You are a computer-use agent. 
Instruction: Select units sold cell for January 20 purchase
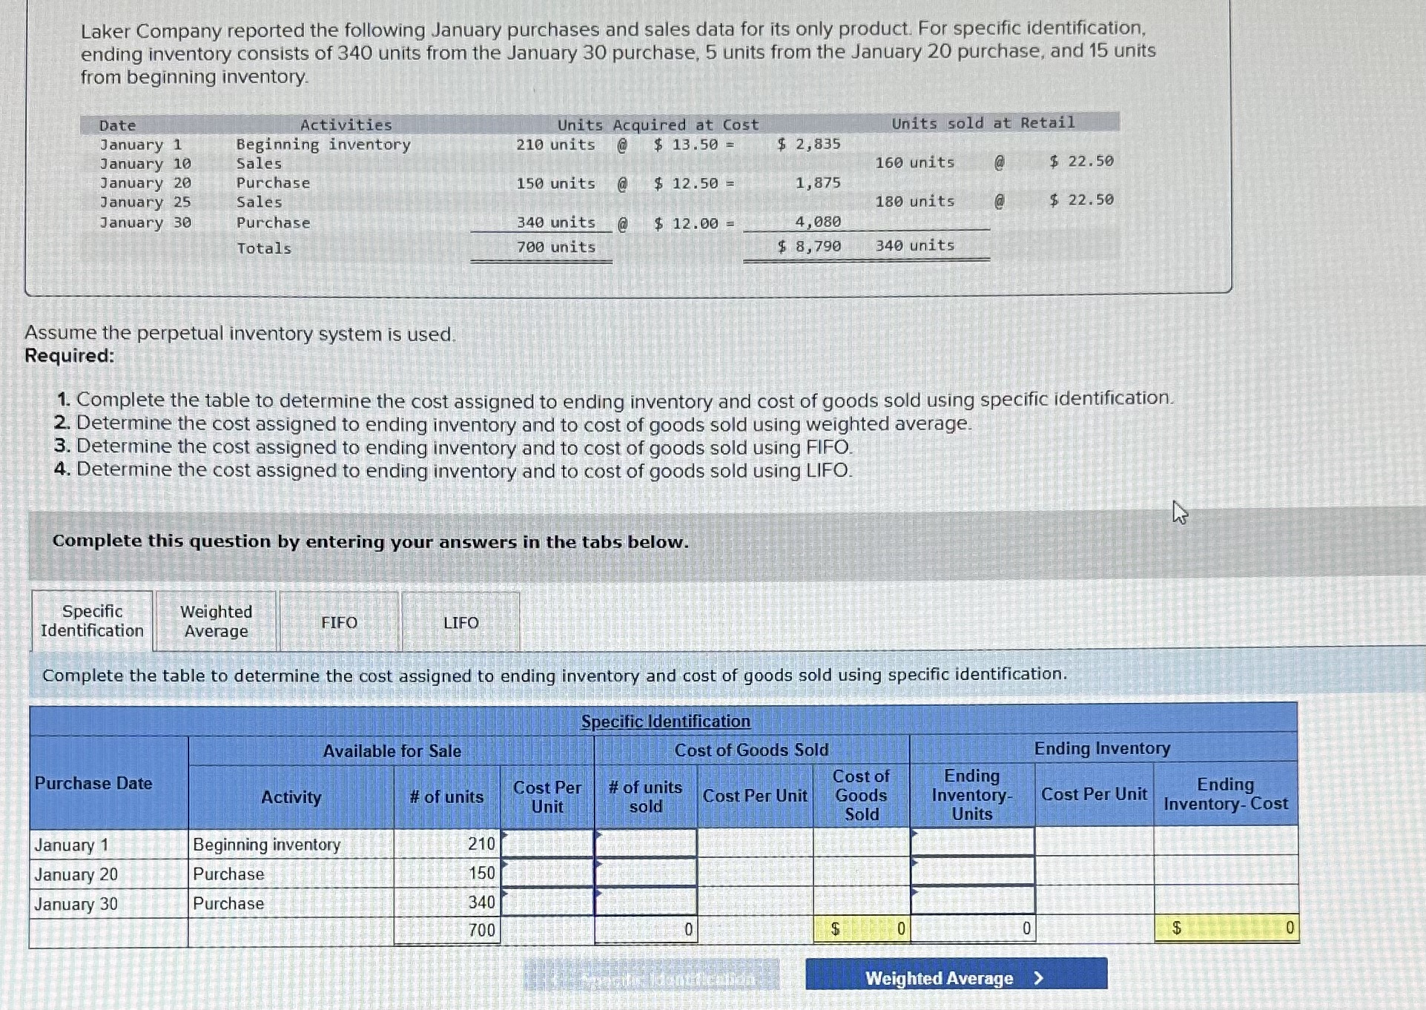coord(646,873)
